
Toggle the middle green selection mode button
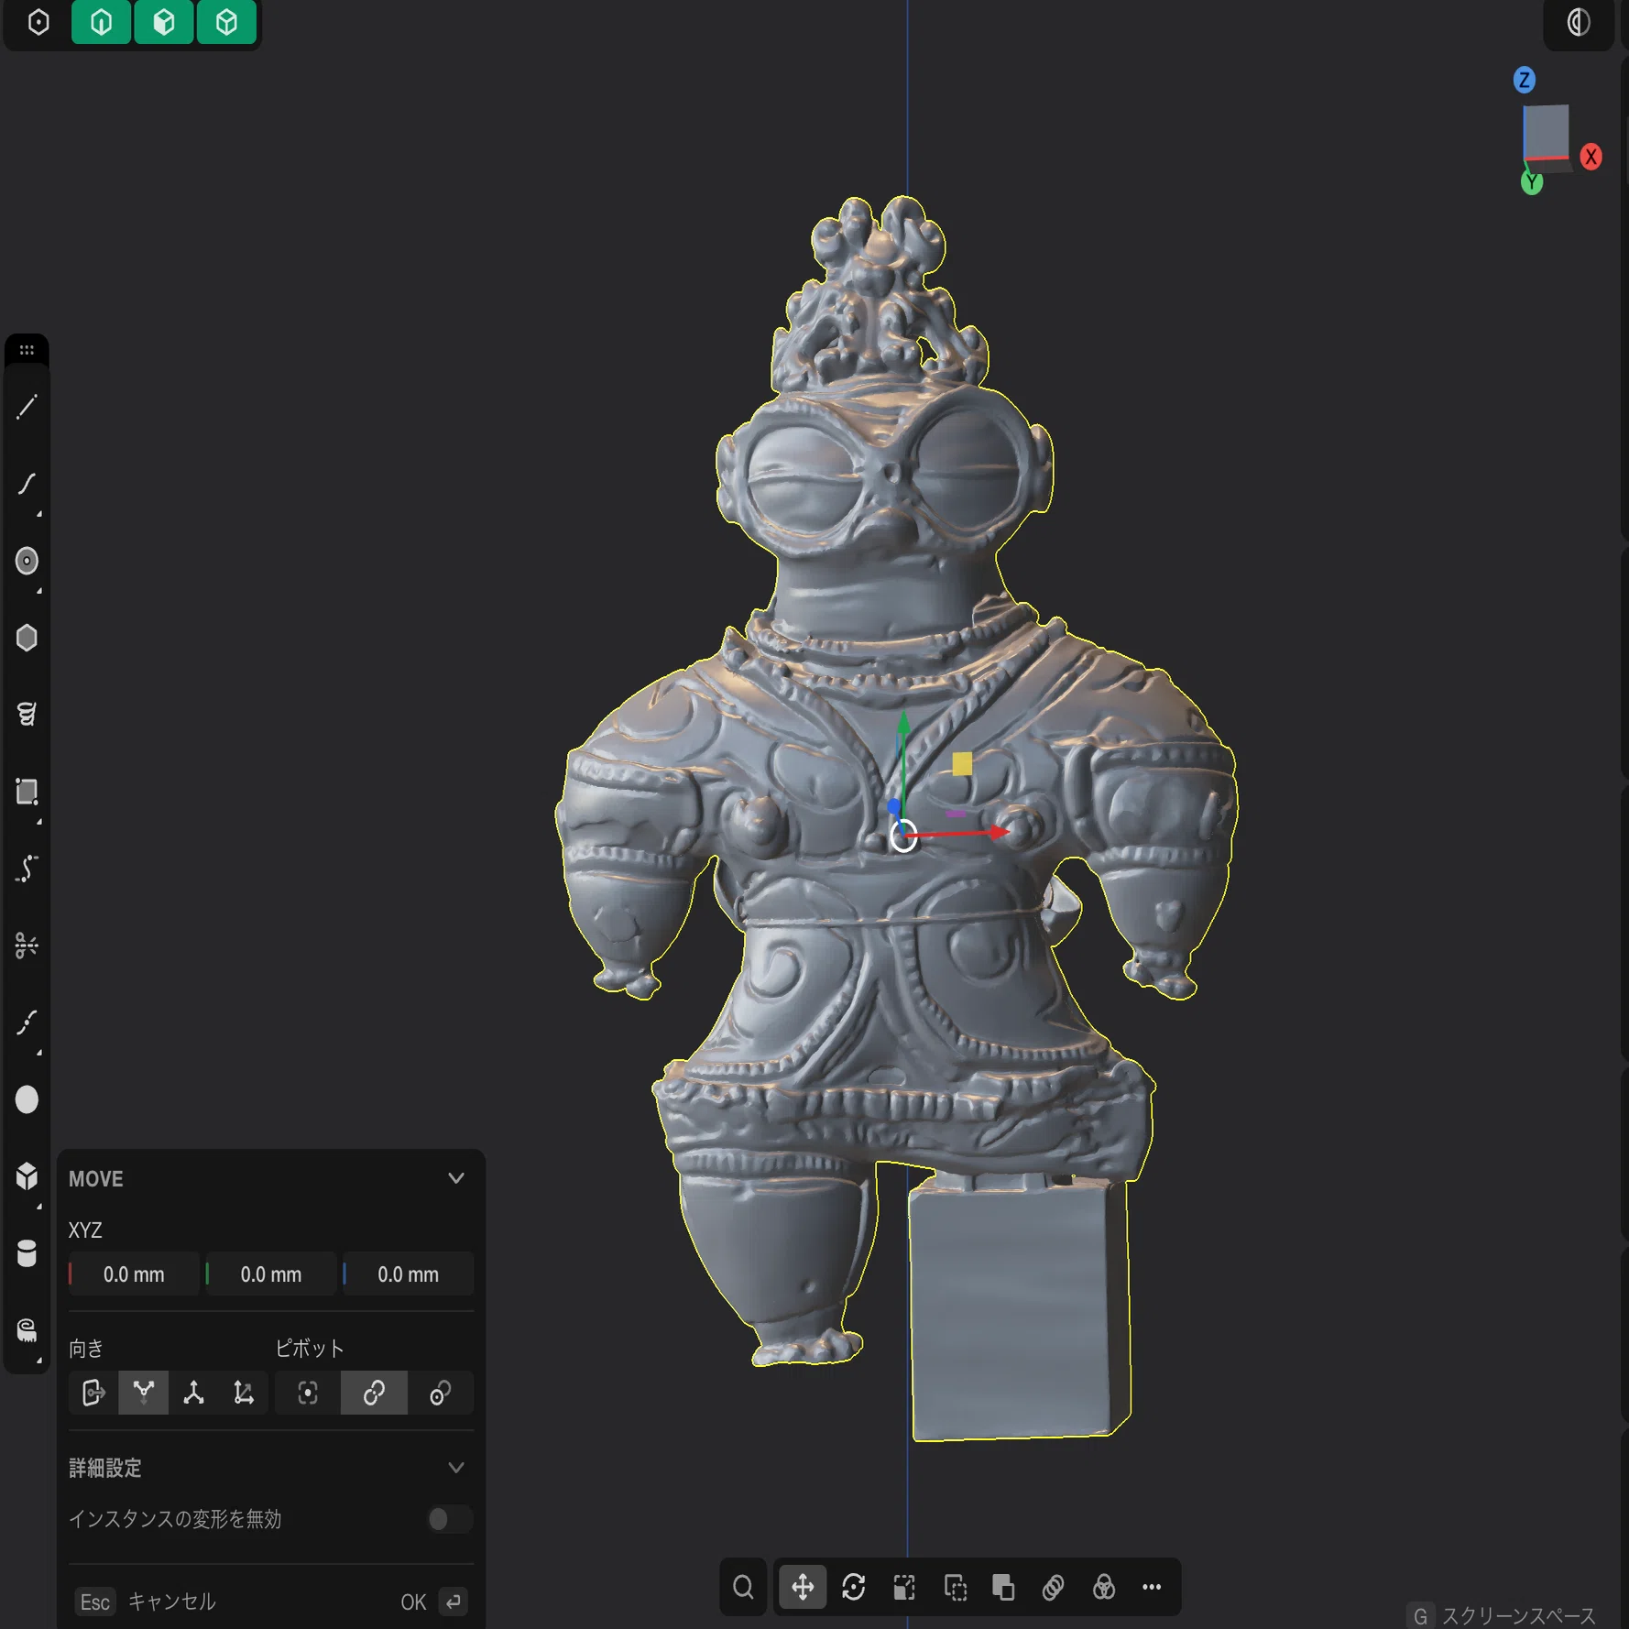[x=164, y=22]
